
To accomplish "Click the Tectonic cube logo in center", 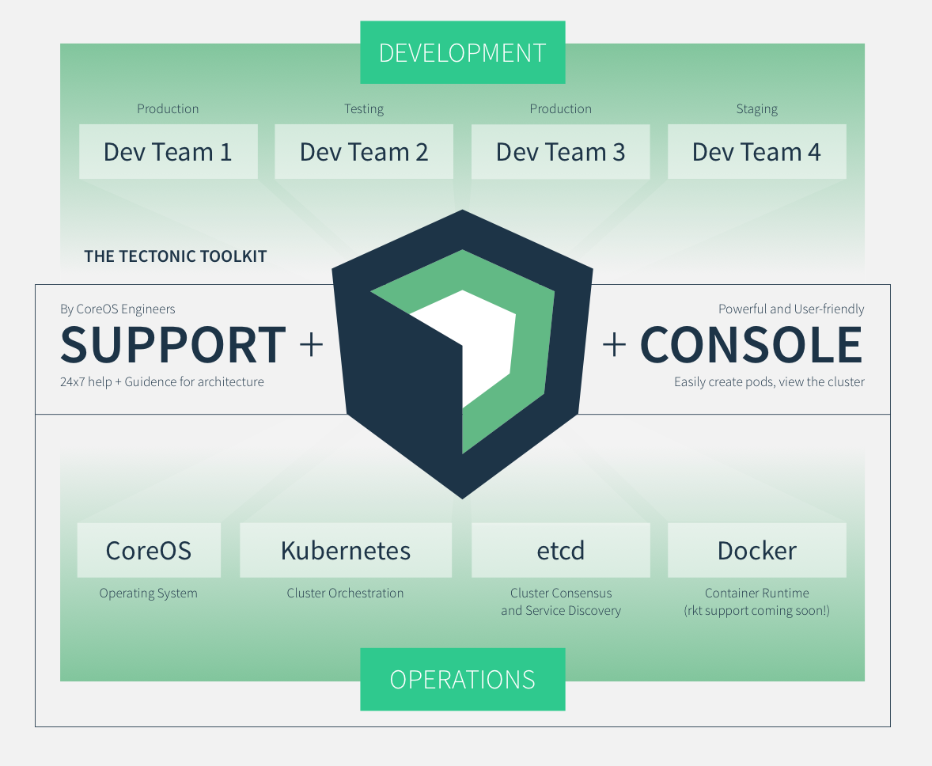I will 462,354.
